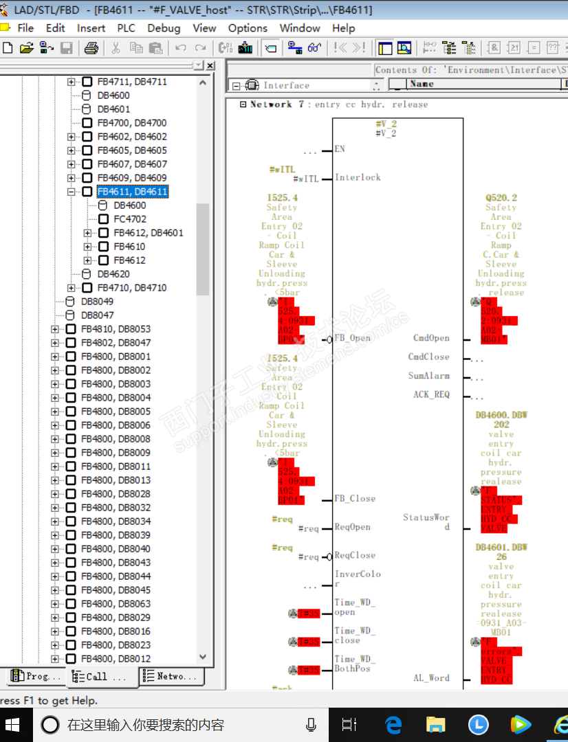Click the Redo arrow icon

click(200, 47)
